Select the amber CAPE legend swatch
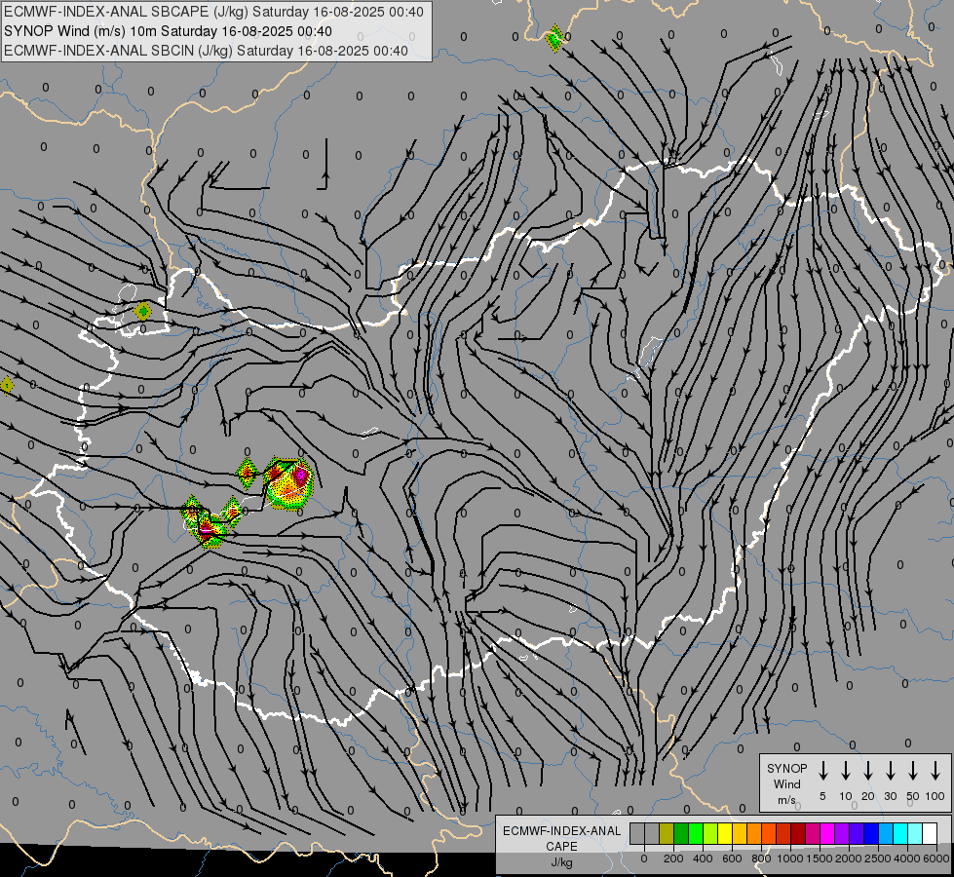Viewport: 954px width, 877px height. pos(740,833)
